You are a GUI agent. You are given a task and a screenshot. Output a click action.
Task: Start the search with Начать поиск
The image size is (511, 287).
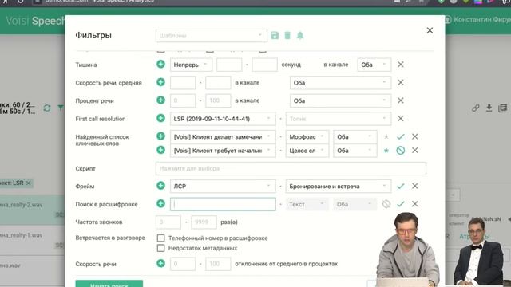(x=109, y=284)
